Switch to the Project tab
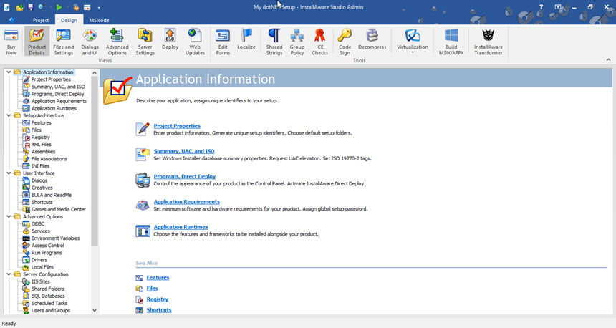 [x=40, y=20]
